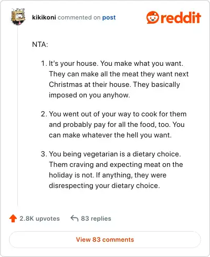Click the 'View 83 comments' button
Viewport: 210px width, 257px height.
click(105, 240)
